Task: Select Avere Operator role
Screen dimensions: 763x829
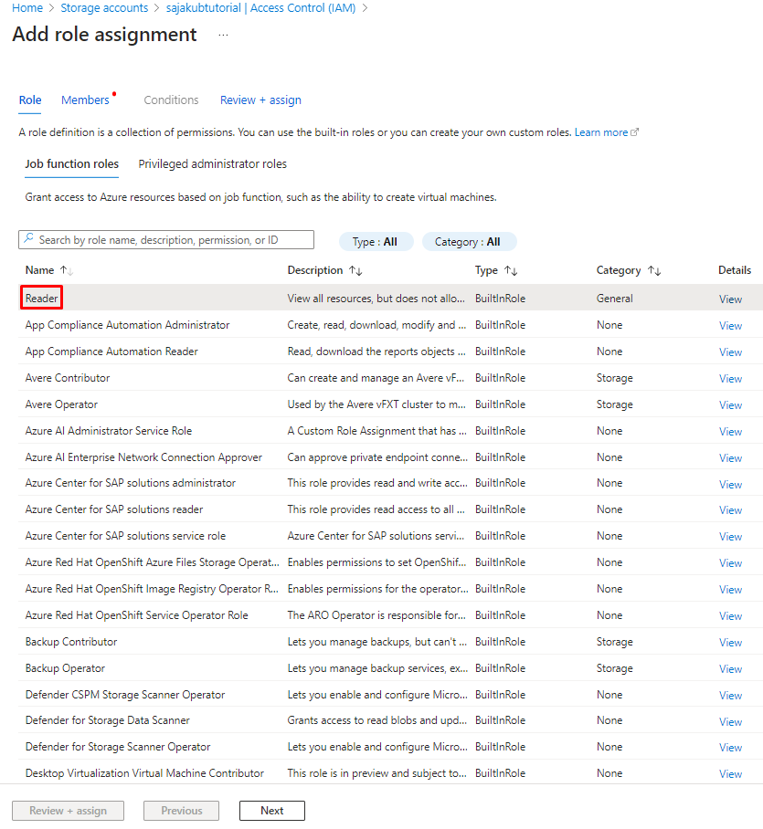Action: click(61, 404)
